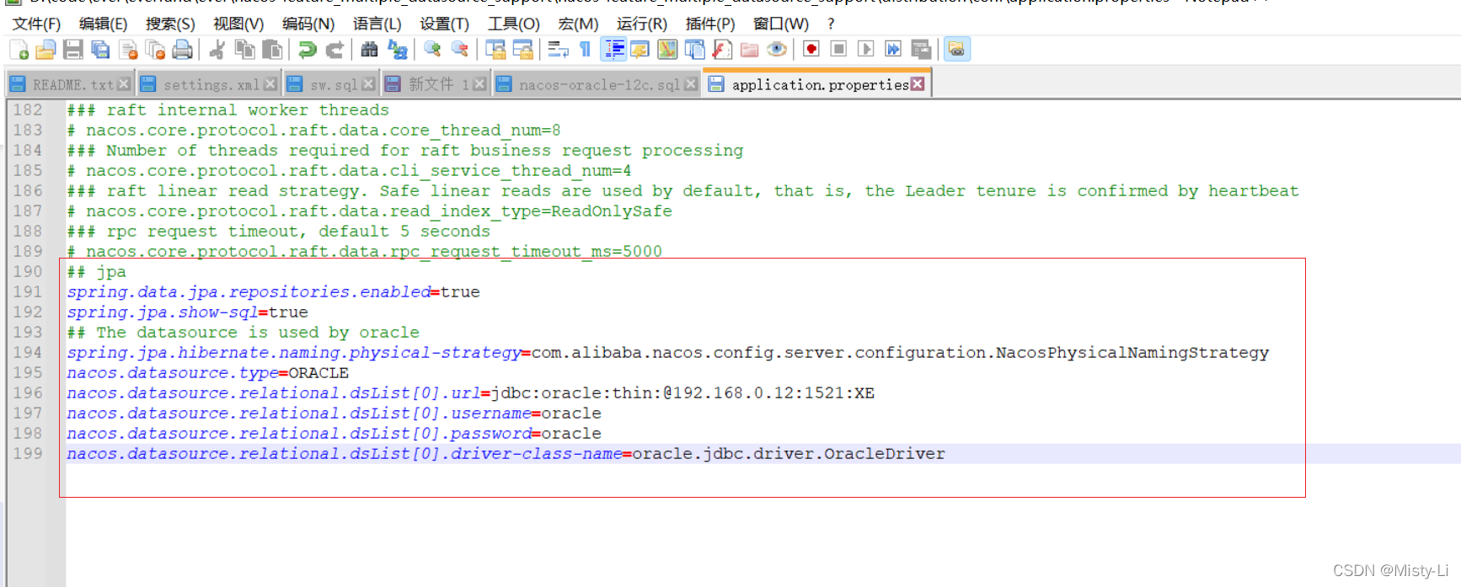Open the 工具(O) menu

[x=514, y=24]
